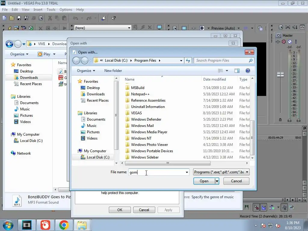308x231 pixels.
Task: Click Cancel in the Open with file dialog
Action: tap(236, 181)
